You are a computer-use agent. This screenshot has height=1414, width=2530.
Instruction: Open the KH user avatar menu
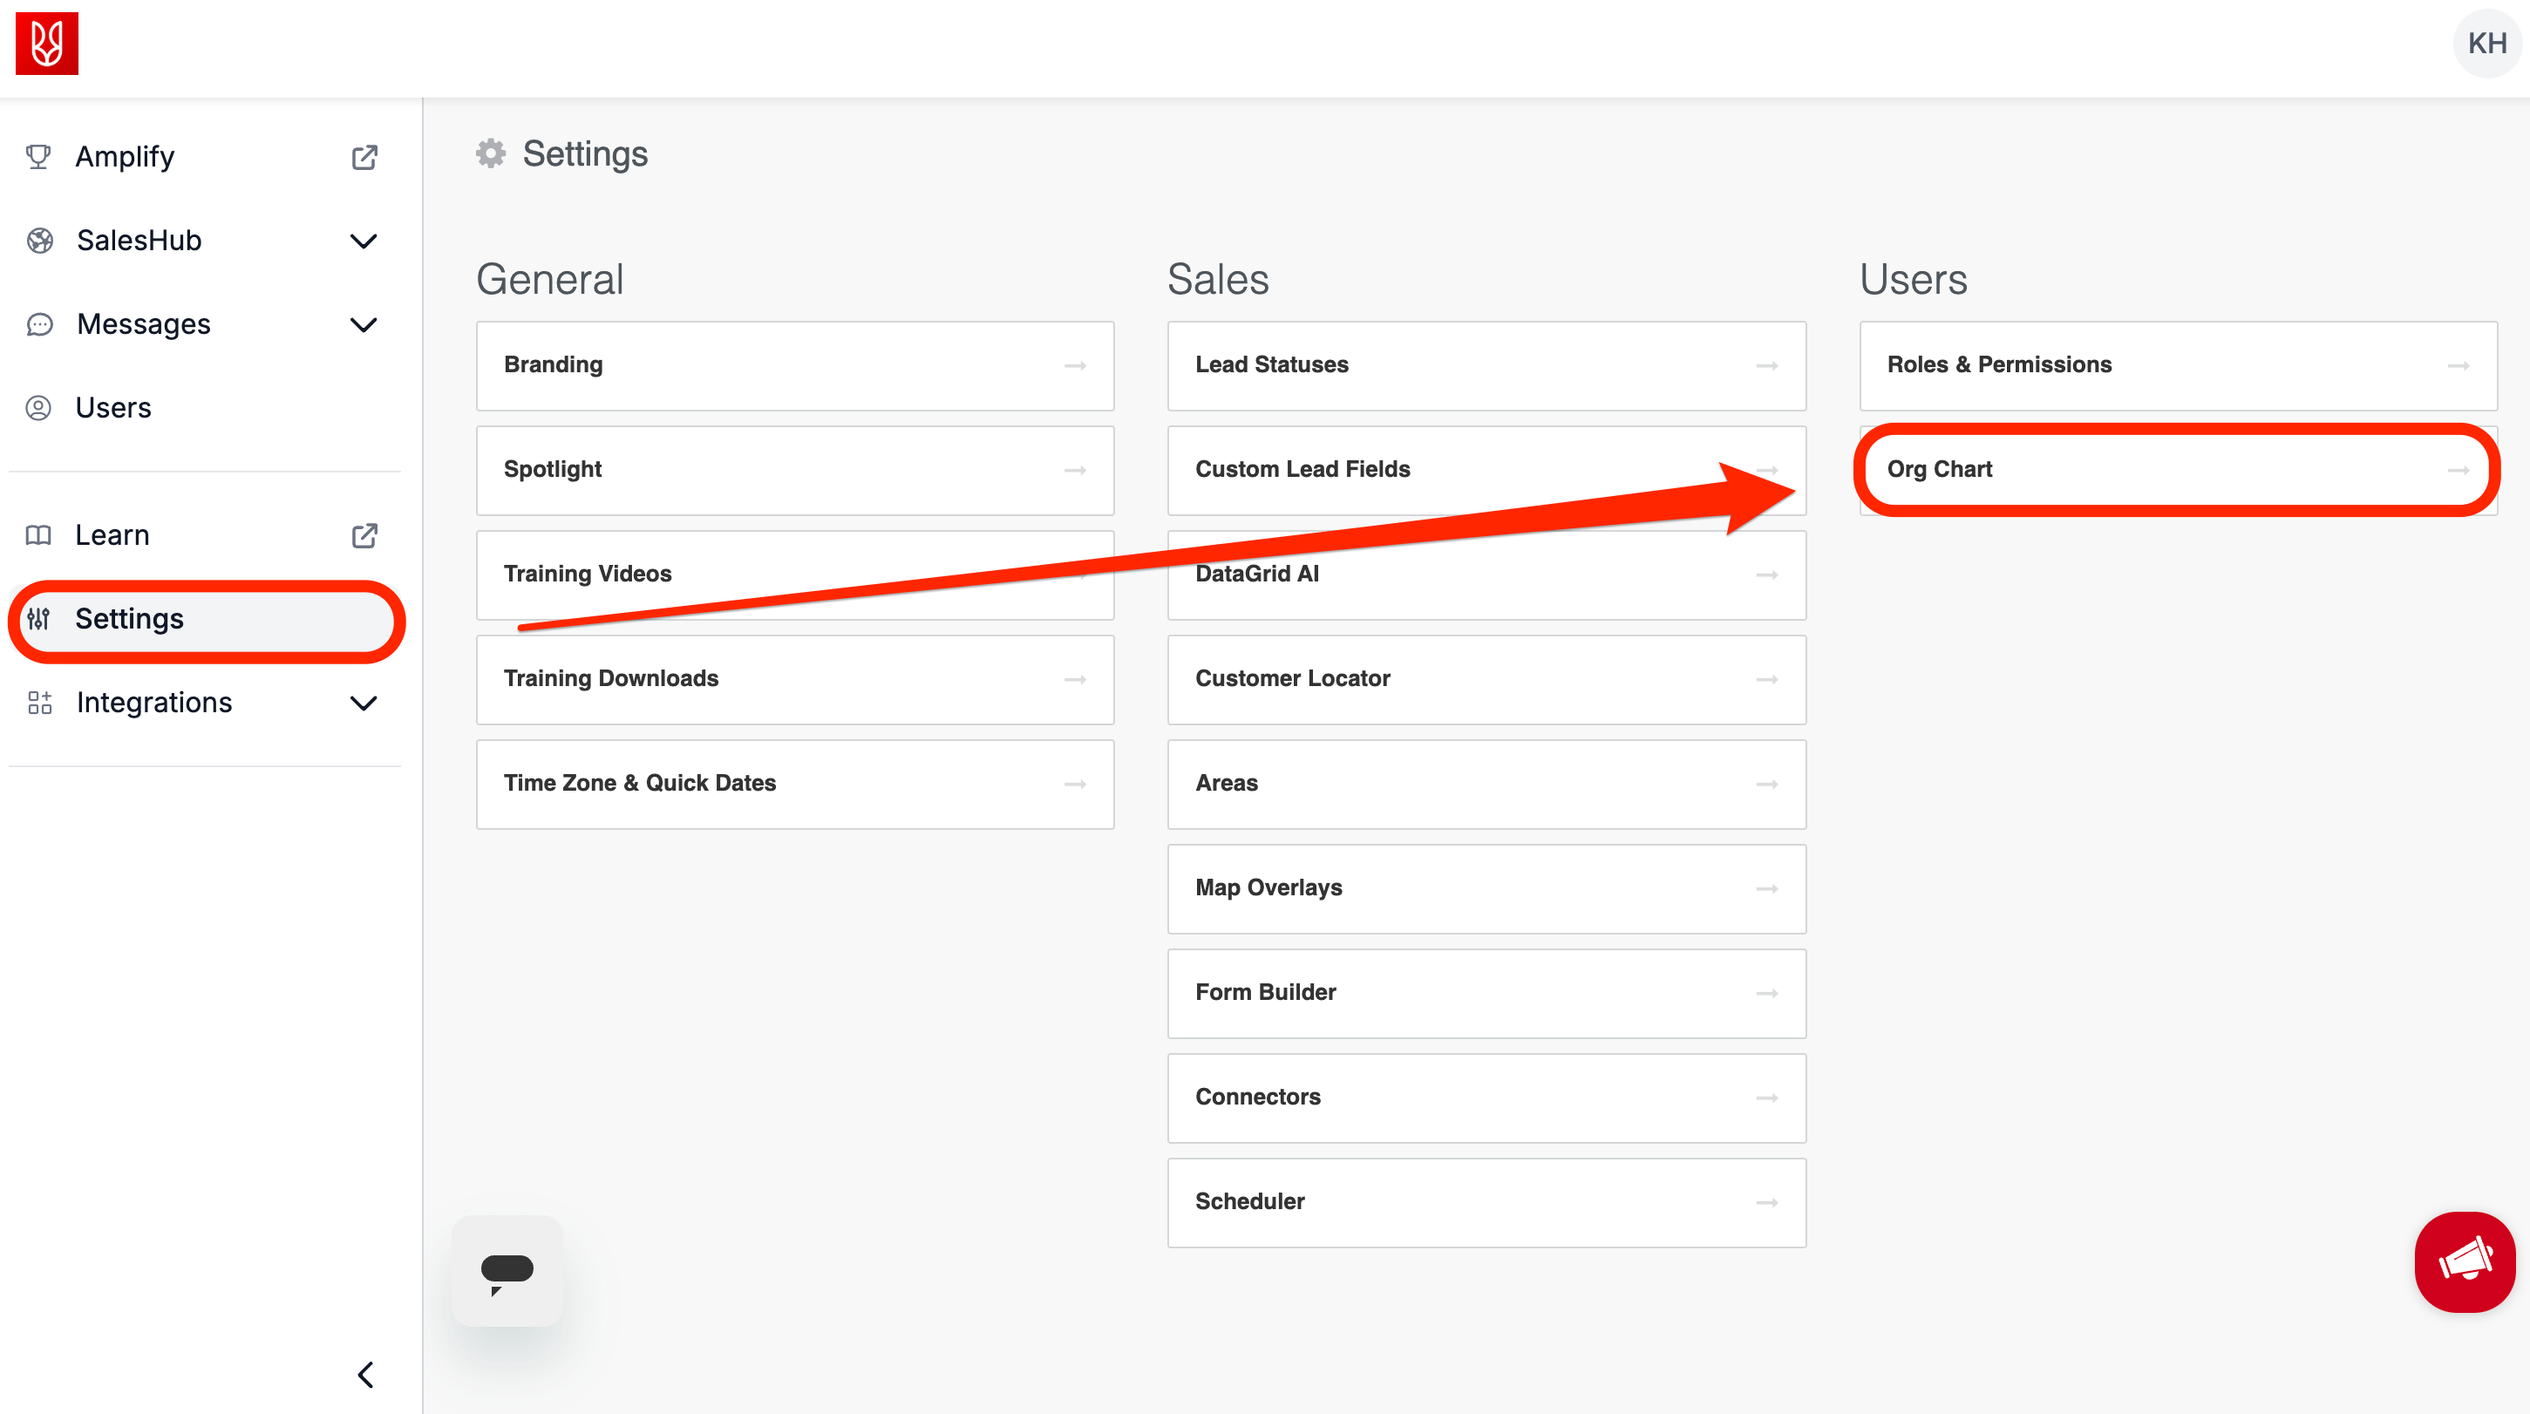click(x=2486, y=44)
